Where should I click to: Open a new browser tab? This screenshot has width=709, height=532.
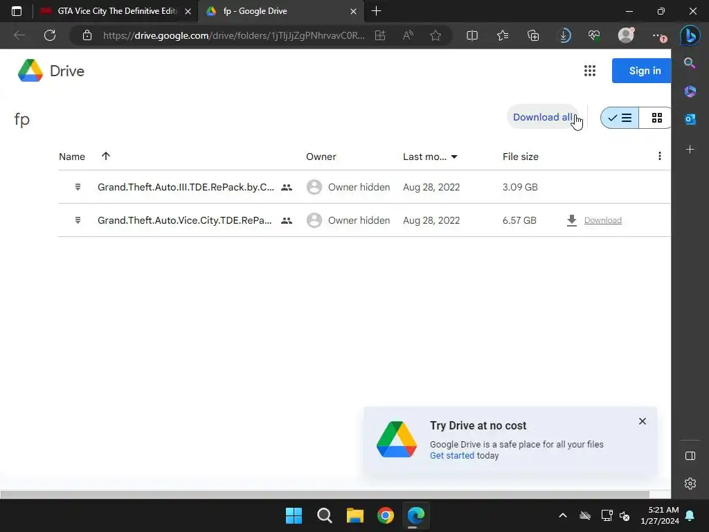376,11
